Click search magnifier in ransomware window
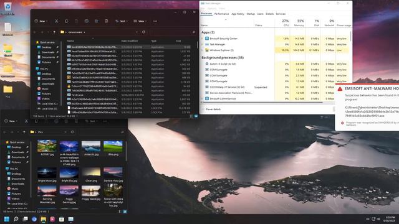 (194, 32)
